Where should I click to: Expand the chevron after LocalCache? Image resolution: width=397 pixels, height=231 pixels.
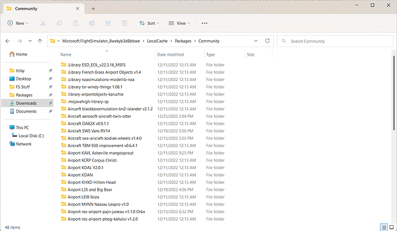171,41
